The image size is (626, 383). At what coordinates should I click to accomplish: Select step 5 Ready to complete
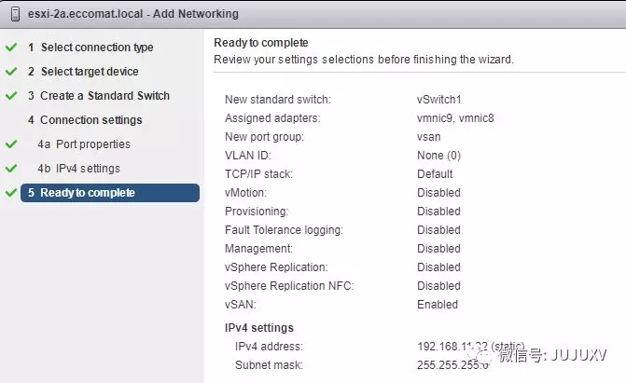pyautogui.click(x=87, y=193)
